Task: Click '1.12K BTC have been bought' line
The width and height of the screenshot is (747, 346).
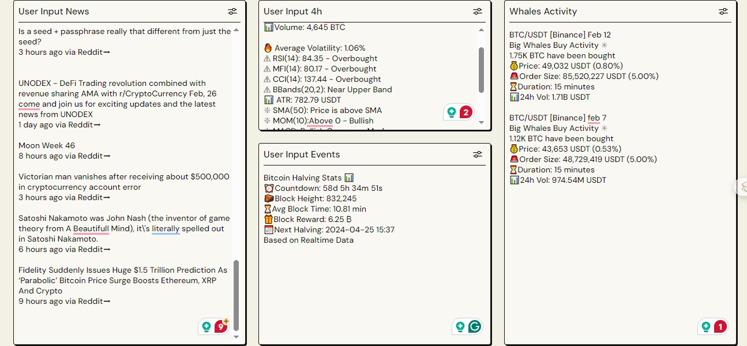Action: point(561,138)
